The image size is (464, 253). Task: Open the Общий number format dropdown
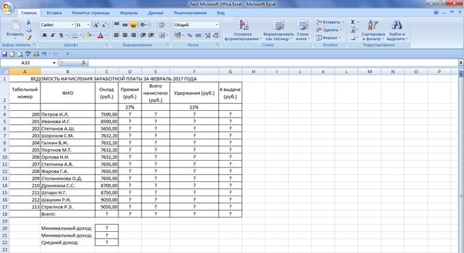point(217,25)
